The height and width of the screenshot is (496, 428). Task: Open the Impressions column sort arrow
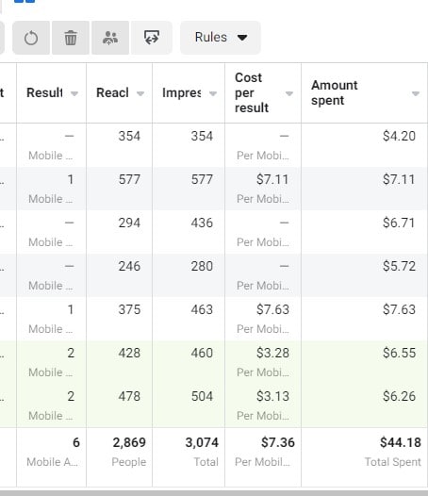click(x=213, y=93)
